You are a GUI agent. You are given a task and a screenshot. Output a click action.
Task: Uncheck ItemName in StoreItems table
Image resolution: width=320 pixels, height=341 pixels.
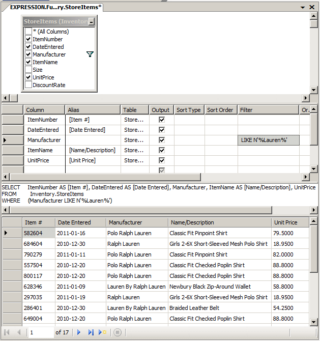(28, 62)
